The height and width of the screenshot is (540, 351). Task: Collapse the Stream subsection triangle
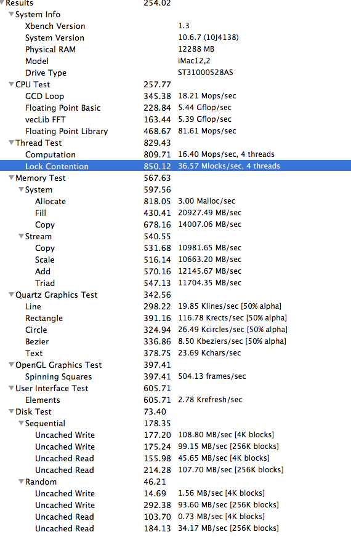click(x=22, y=237)
